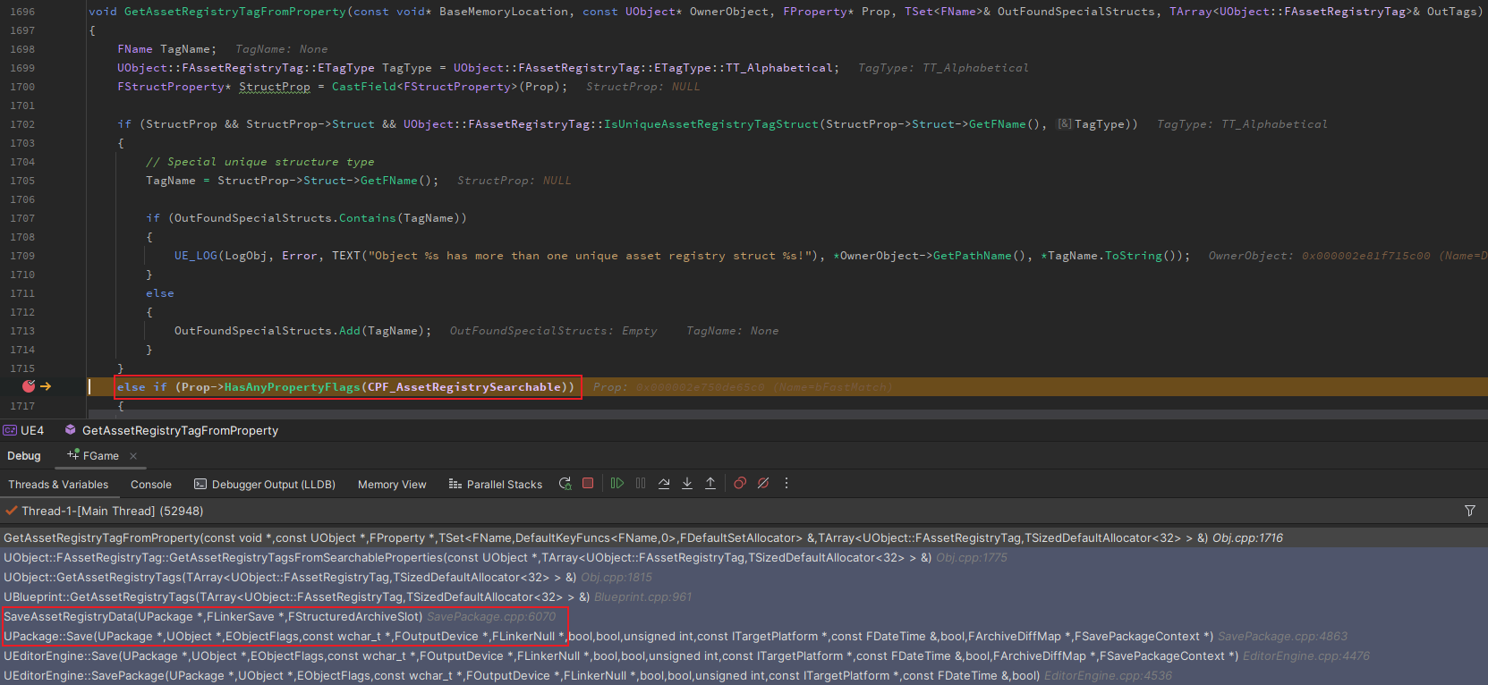This screenshot has height=685, width=1488.
Task: Open more debugger options menu
Action: (787, 484)
